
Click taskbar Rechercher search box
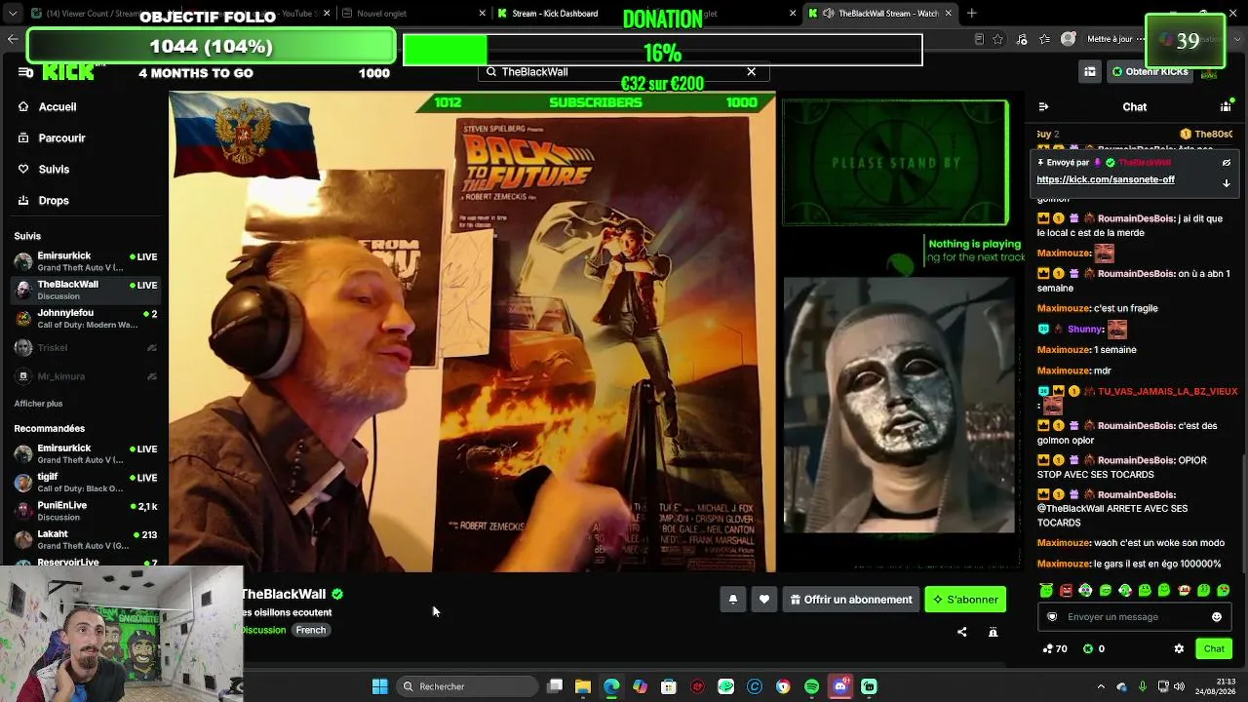coord(466,686)
